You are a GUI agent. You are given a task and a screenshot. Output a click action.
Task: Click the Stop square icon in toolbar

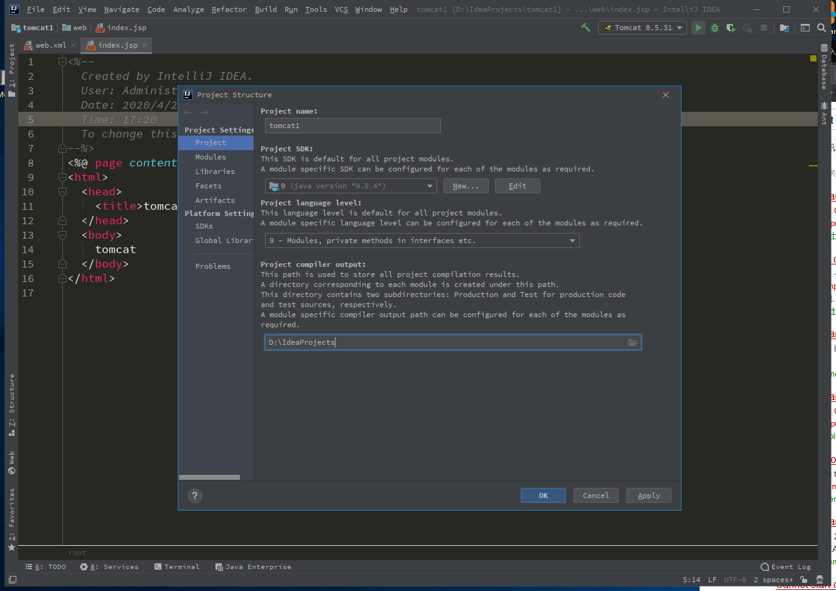[x=764, y=28]
